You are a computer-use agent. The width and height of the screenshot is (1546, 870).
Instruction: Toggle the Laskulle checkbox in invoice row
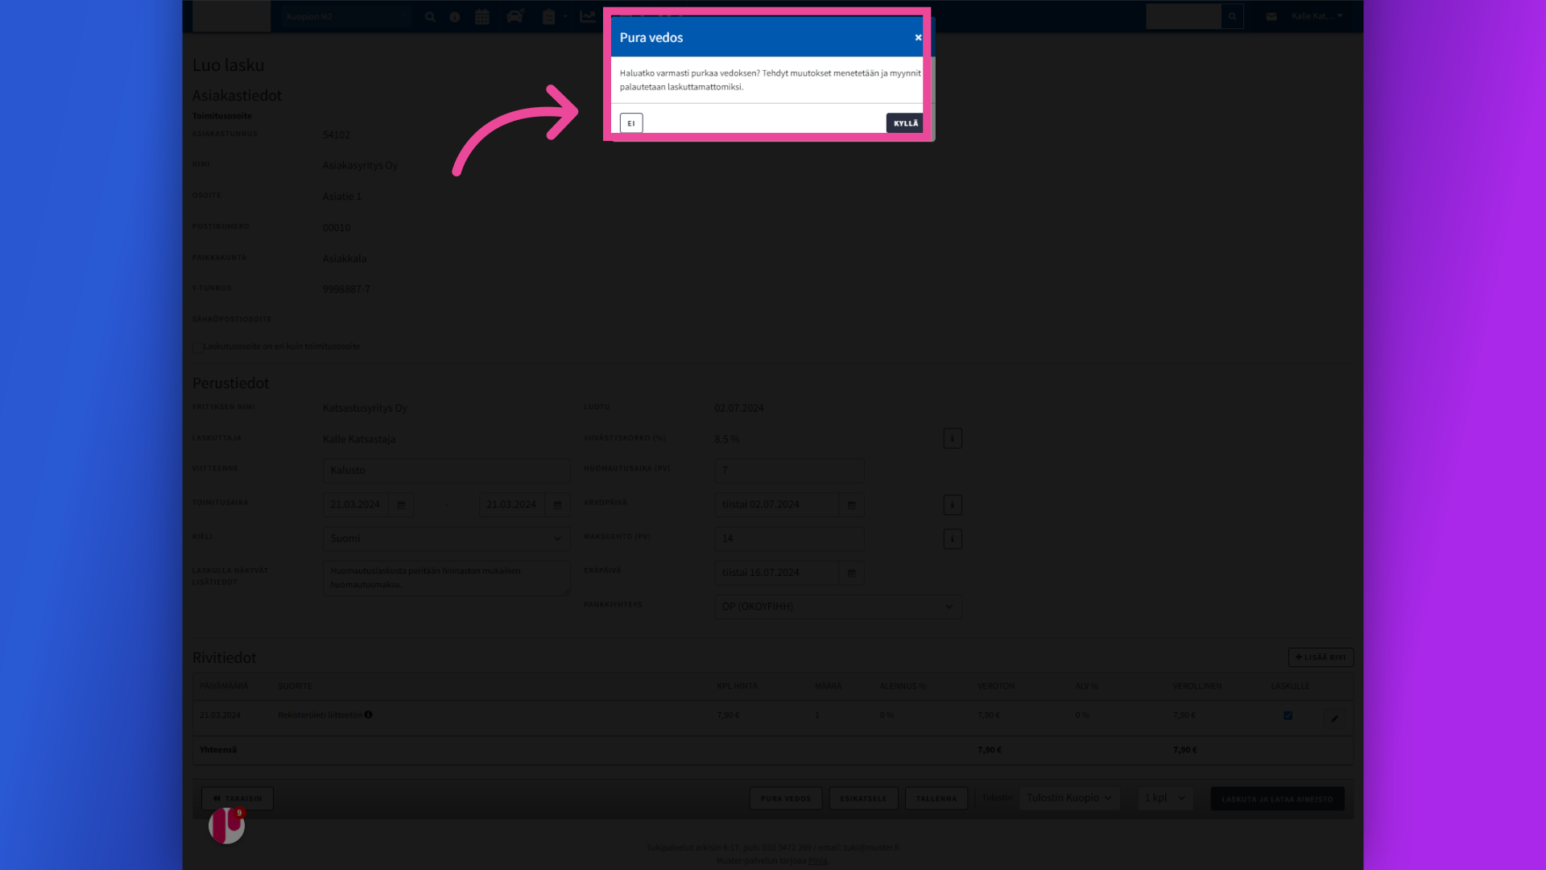click(1288, 715)
